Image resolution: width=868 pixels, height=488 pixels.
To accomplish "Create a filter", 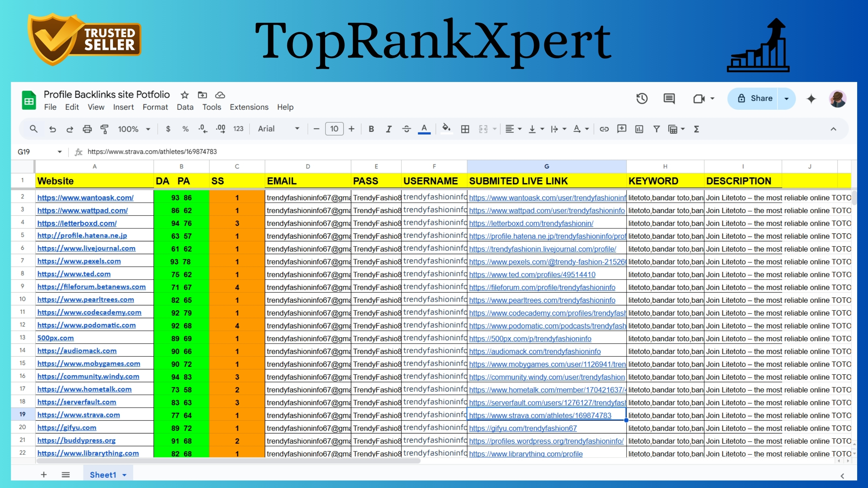I will pyautogui.click(x=656, y=129).
